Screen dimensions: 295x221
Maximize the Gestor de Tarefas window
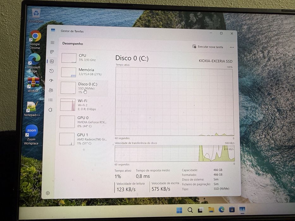click(221, 33)
